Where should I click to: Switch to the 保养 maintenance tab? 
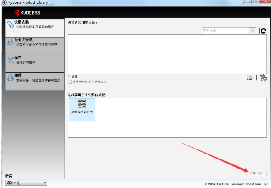pyautogui.click(x=35, y=64)
